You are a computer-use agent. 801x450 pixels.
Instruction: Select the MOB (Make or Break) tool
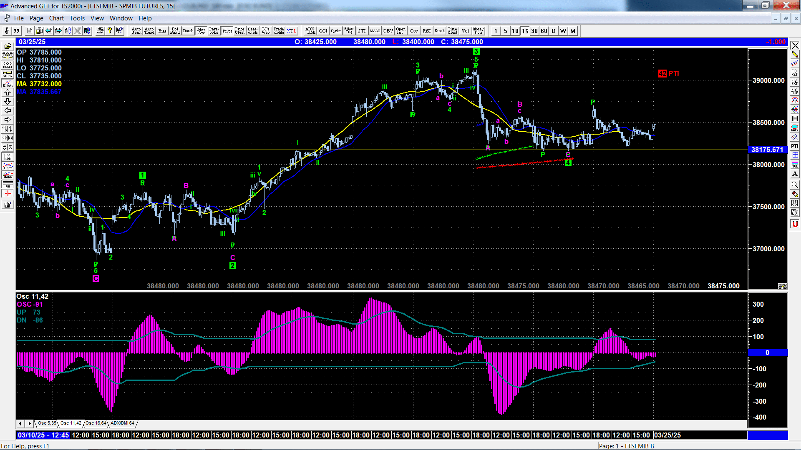pyautogui.click(x=795, y=165)
